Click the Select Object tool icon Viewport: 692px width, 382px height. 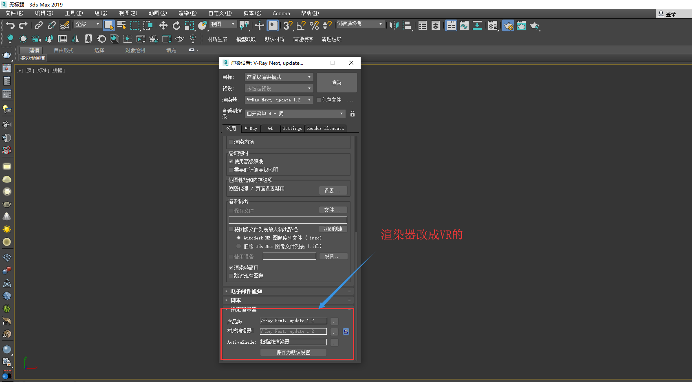pyautogui.click(x=108, y=26)
